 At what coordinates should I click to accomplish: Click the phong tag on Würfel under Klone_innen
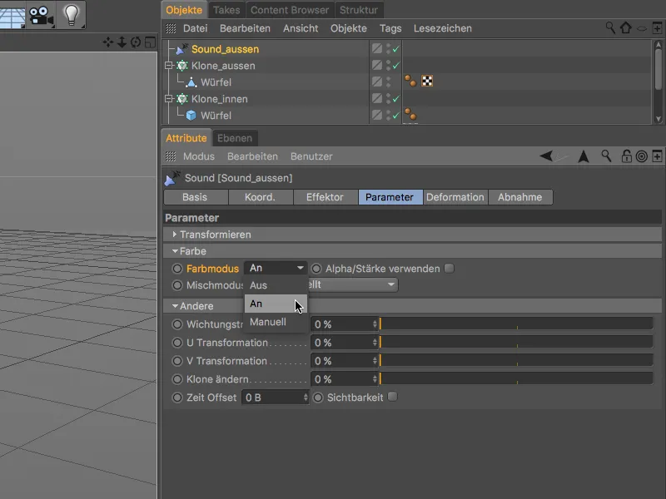[410, 114]
